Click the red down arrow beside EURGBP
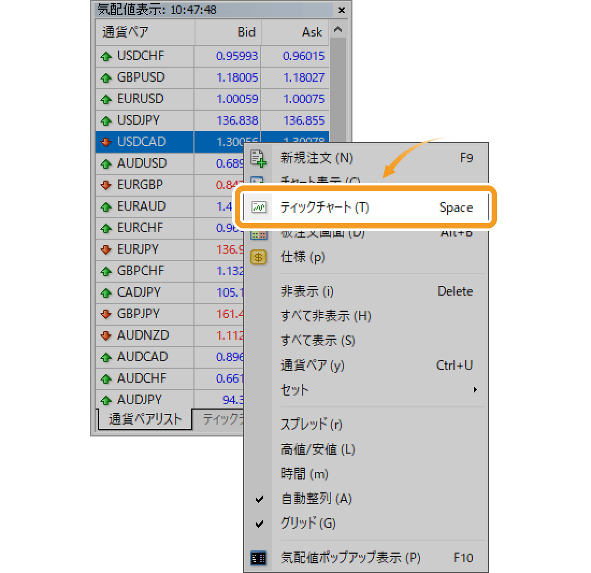 (106, 185)
